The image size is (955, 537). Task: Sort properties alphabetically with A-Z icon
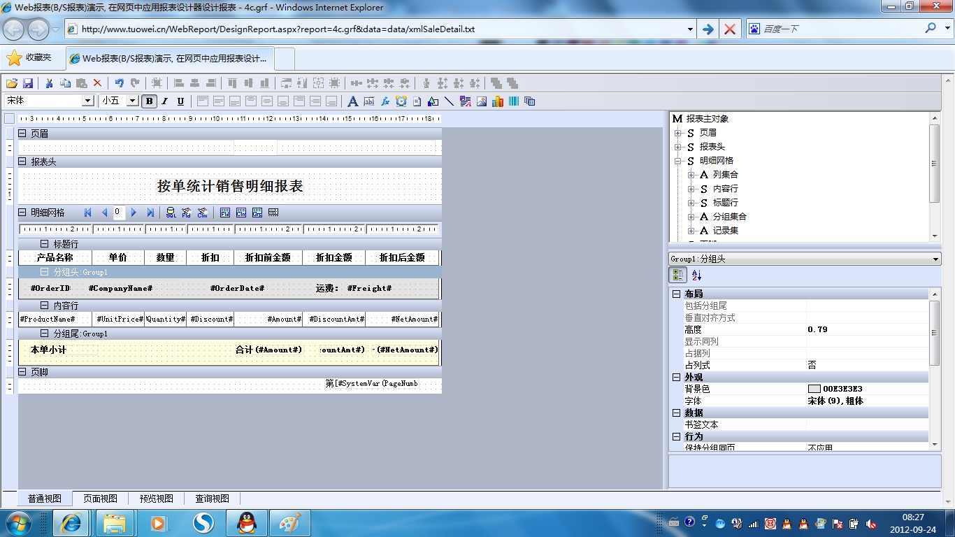click(x=696, y=275)
